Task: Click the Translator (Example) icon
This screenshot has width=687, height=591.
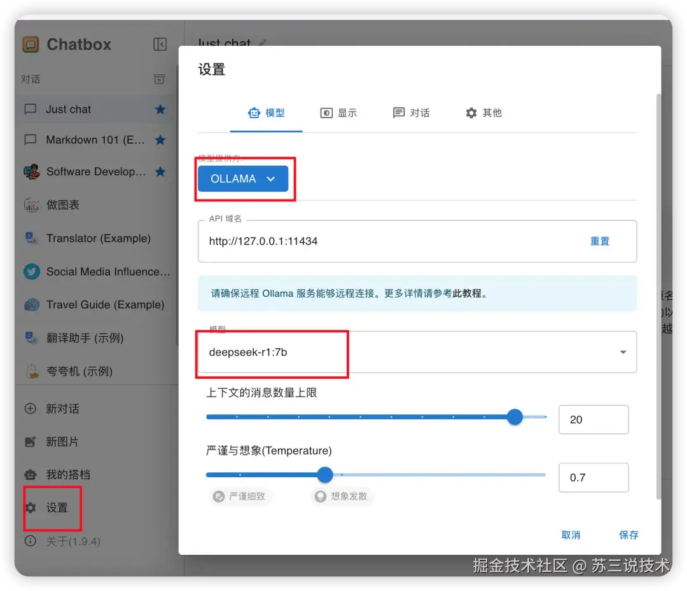Action: point(31,238)
